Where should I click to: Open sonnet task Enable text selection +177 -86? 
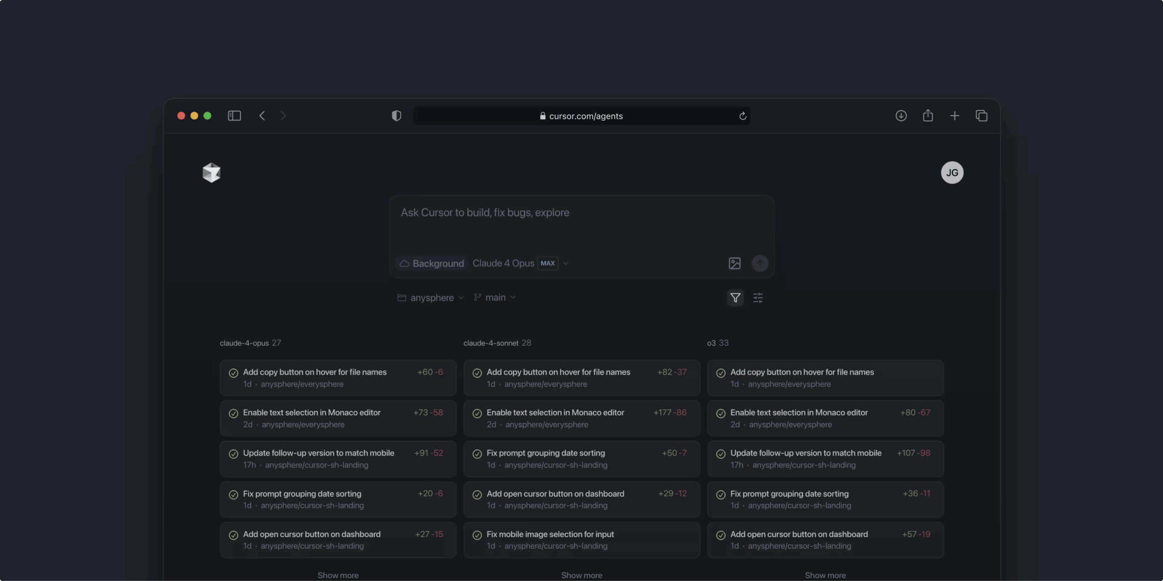(581, 418)
